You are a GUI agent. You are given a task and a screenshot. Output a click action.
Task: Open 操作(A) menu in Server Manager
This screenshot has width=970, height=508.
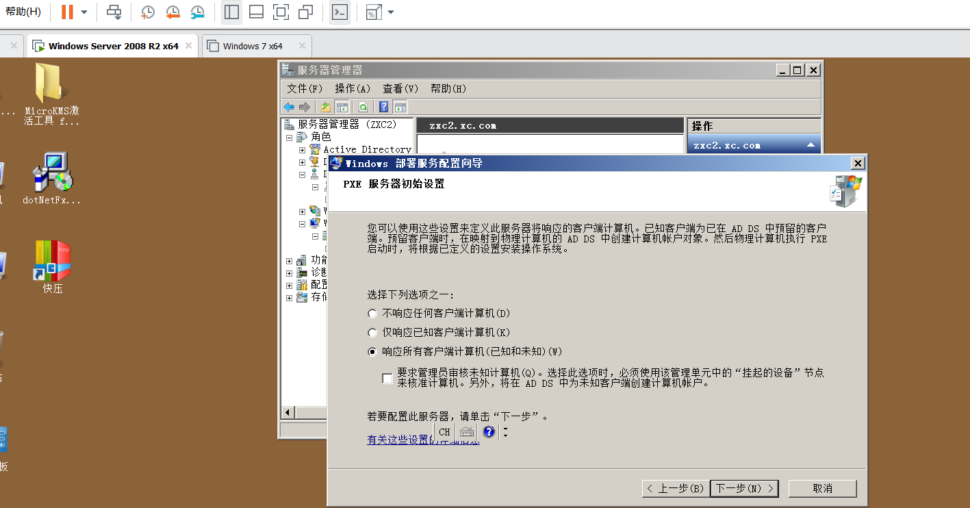tap(353, 88)
